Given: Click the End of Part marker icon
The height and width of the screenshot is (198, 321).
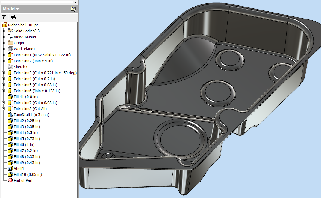Looking at the screenshot, I should point(10,180).
